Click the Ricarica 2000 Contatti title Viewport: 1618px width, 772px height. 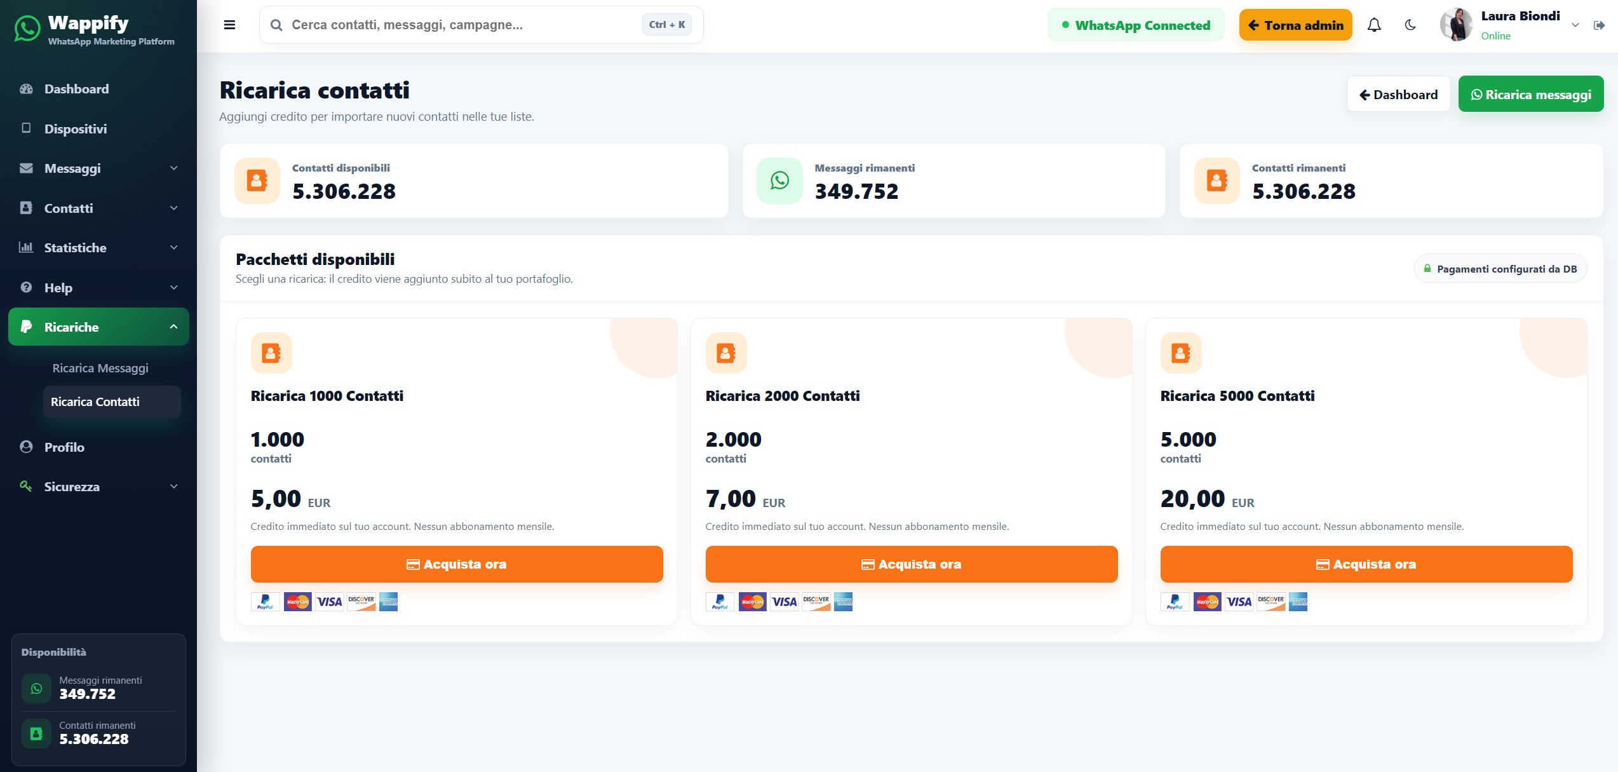pyautogui.click(x=783, y=396)
